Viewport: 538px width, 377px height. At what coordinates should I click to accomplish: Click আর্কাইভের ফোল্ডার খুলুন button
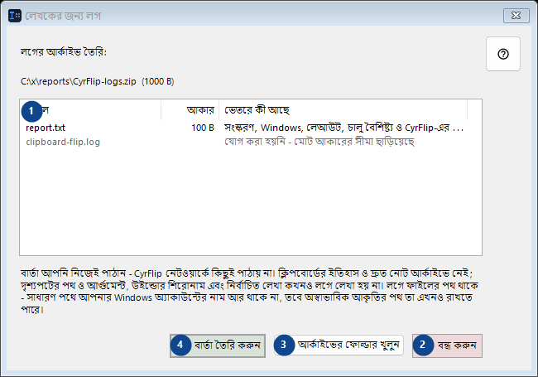339,345
